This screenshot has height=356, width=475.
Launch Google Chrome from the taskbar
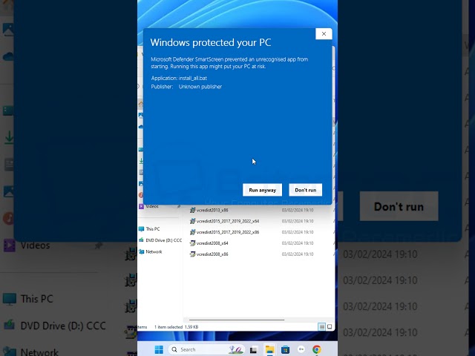[317, 349]
